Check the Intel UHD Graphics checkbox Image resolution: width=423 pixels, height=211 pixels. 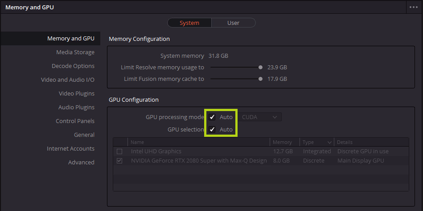(119, 151)
